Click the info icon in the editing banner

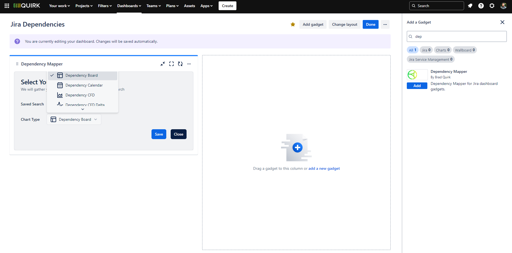point(17,41)
